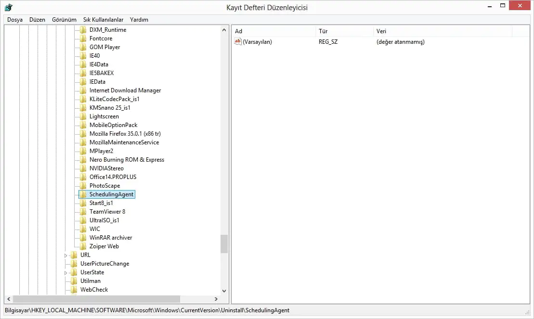
Task: Click the Mozilla Firefox 35.0.1 key icon
Action: pos(82,133)
